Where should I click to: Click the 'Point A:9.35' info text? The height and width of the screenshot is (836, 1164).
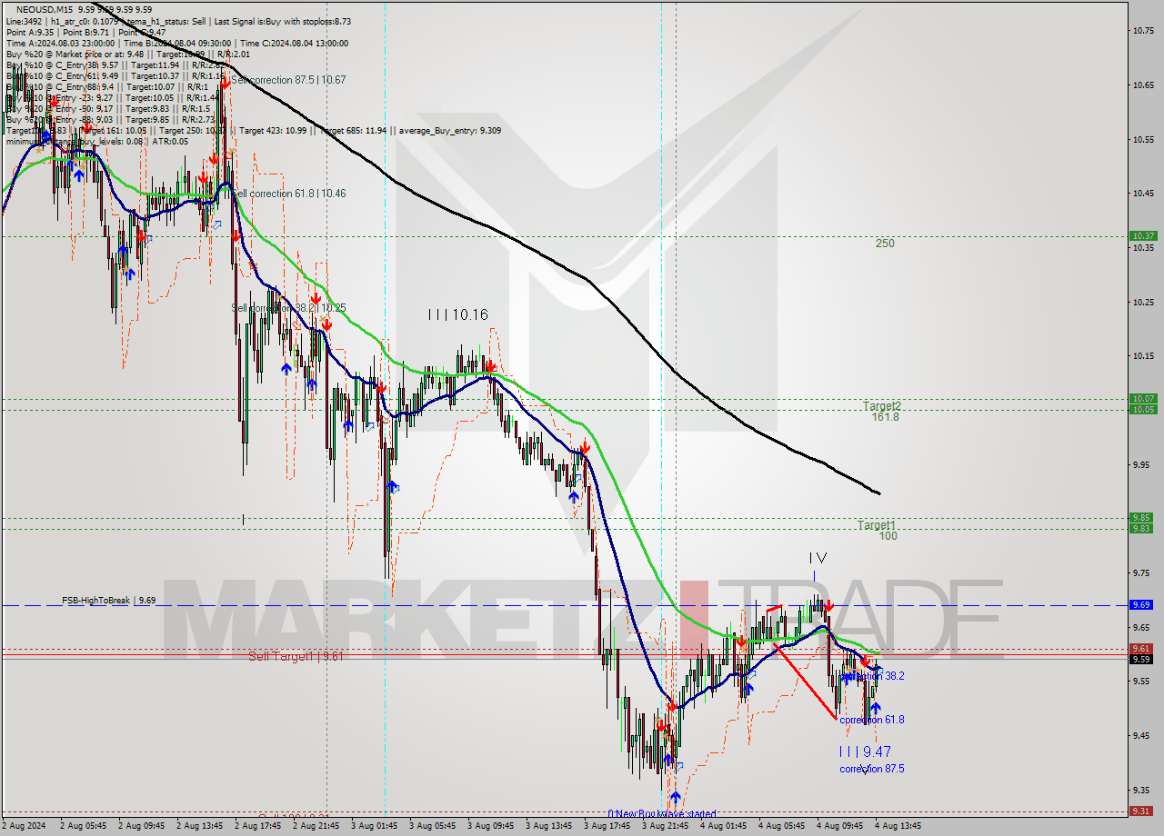click(30, 32)
